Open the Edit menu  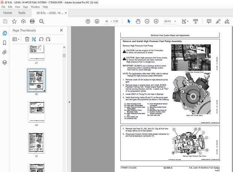tap(10, 7)
